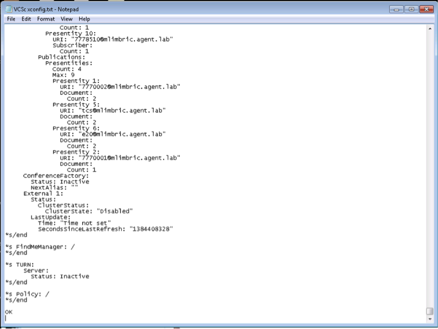438x329 pixels.
Task: Click the 'VCSc xconfig.txt - Notepad' window title
Action: tap(46, 9)
